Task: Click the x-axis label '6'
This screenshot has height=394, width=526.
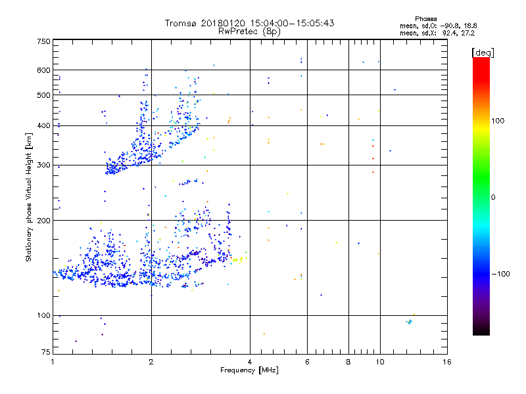Action: pyautogui.click(x=307, y=362)
